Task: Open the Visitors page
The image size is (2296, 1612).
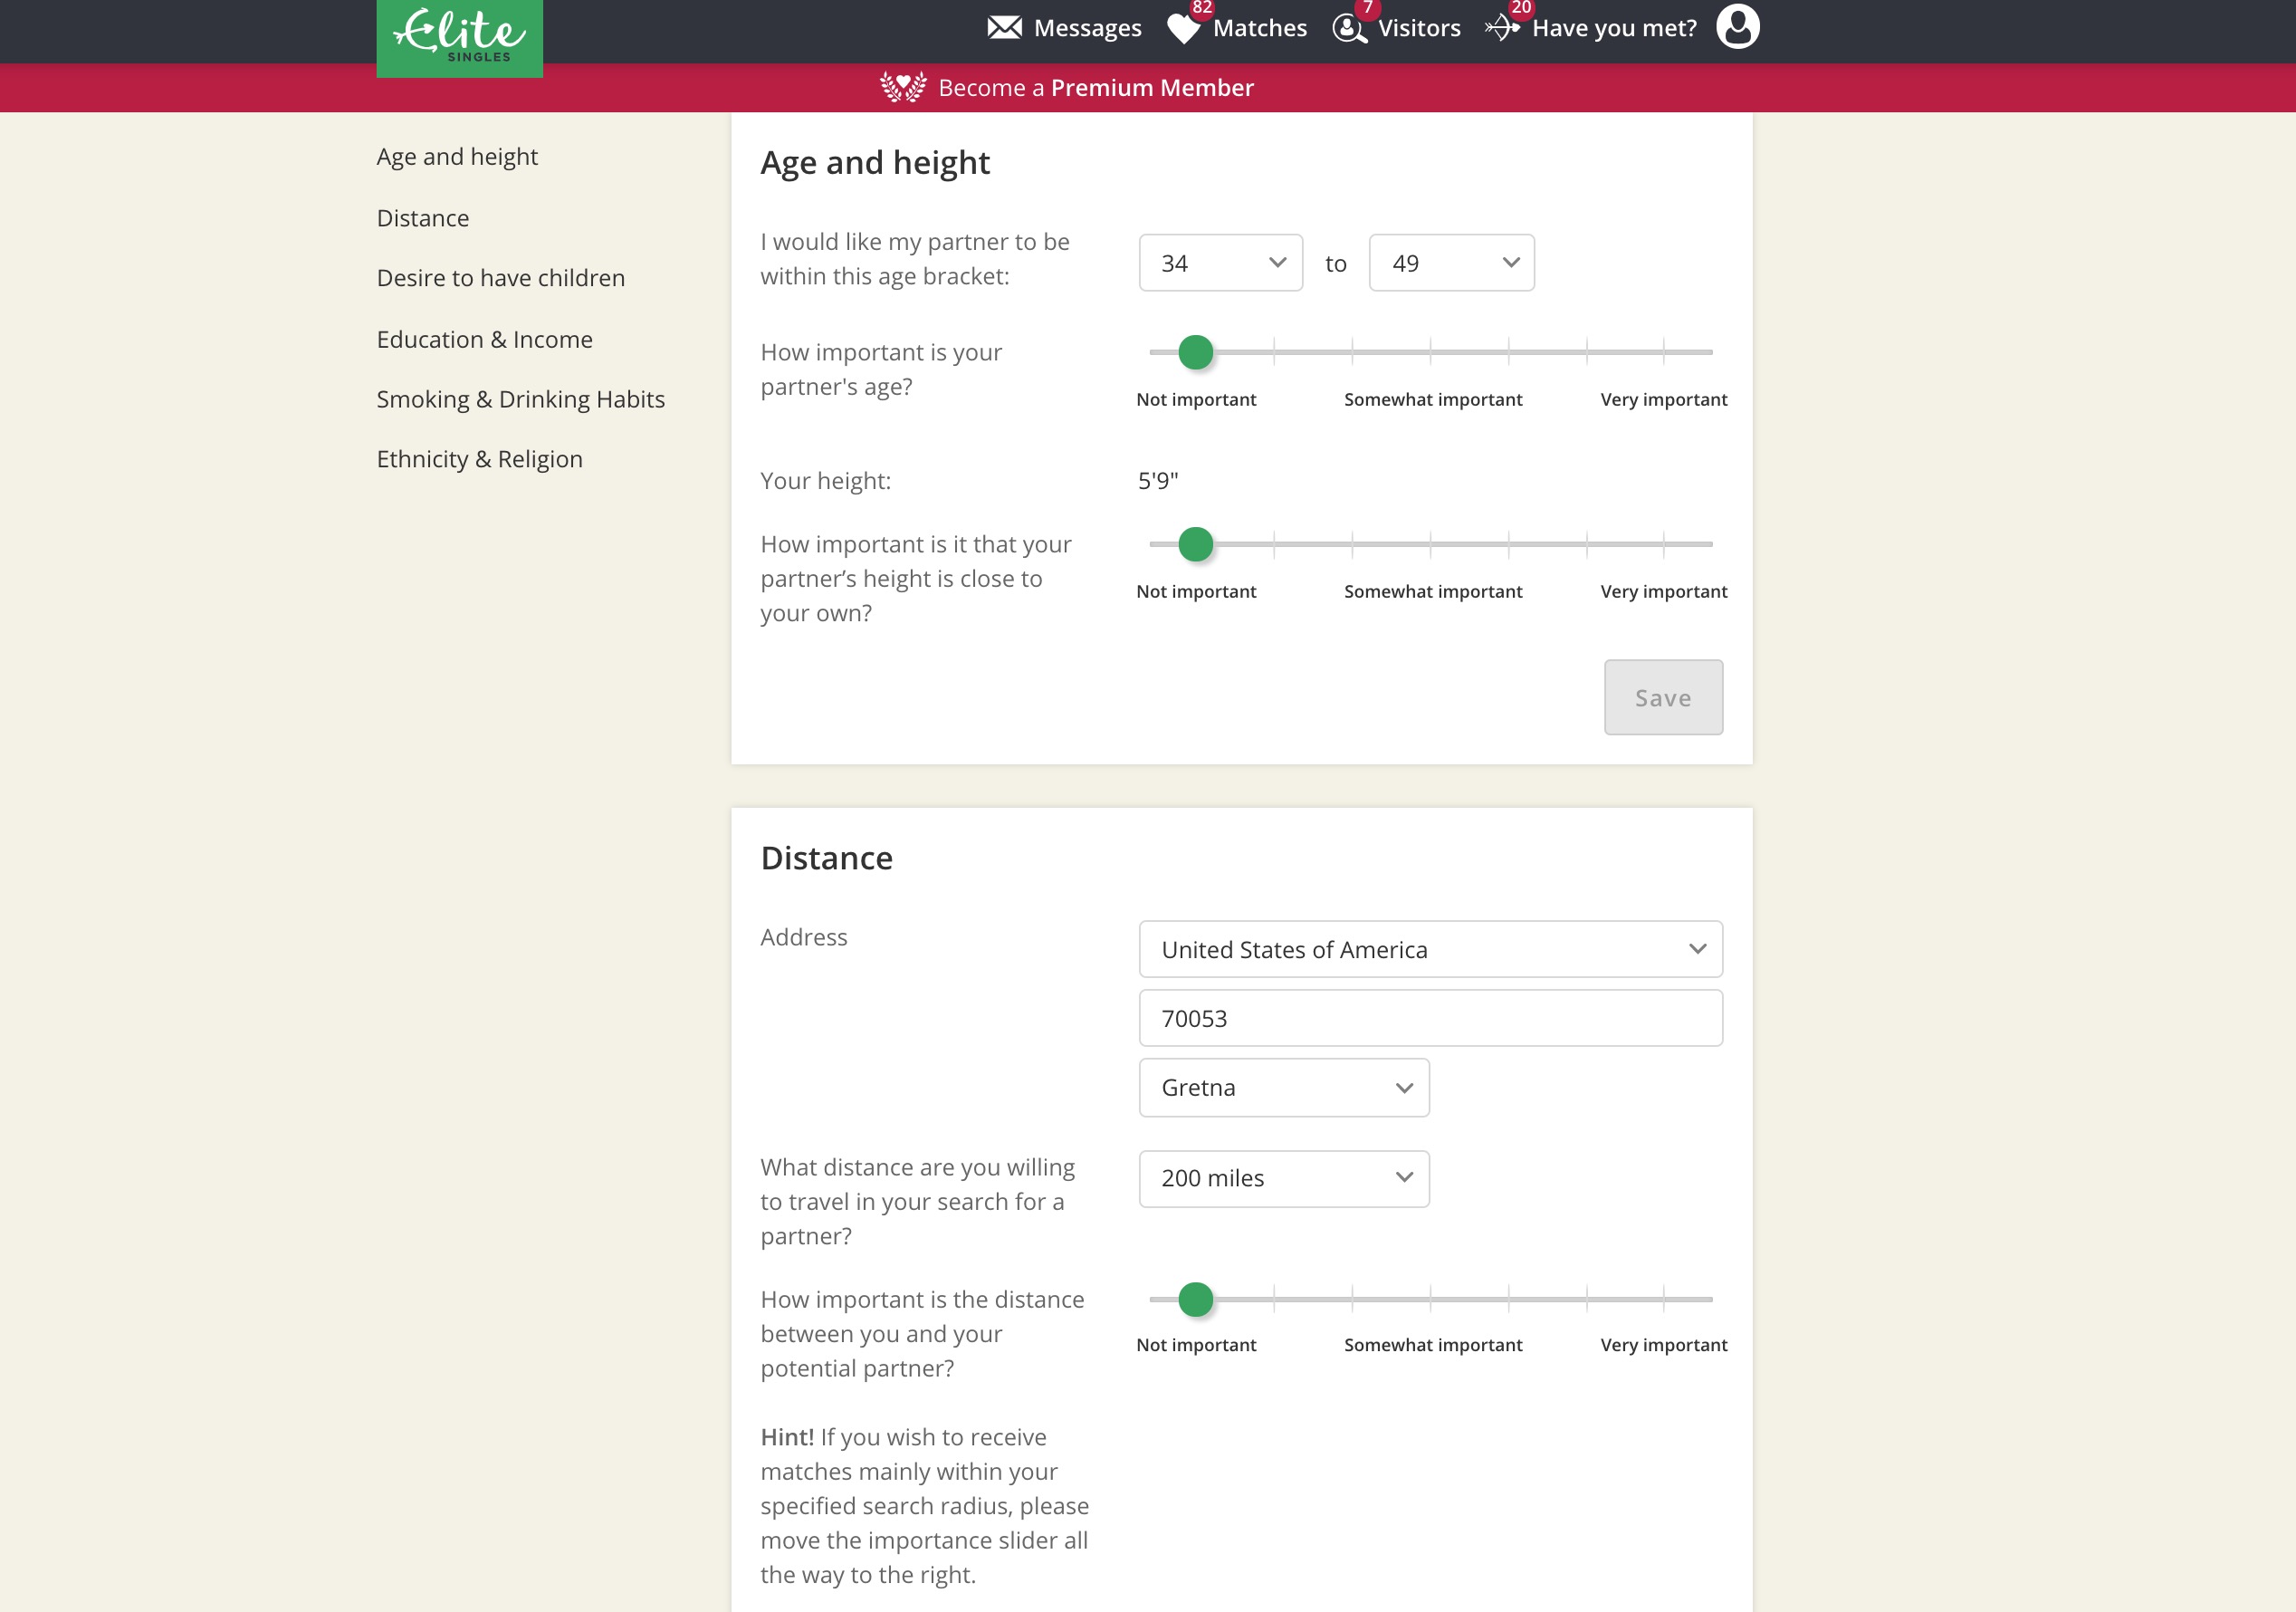Action: tap(1419, 28)
